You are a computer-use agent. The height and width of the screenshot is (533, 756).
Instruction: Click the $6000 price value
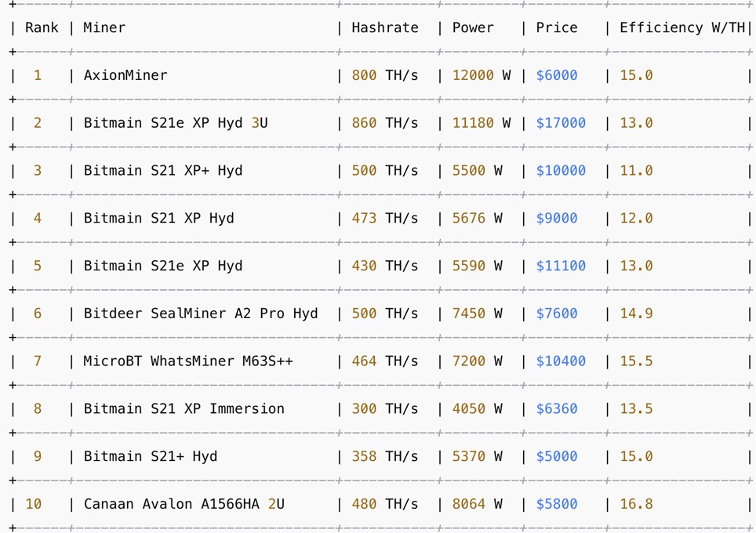click(557, 75)
